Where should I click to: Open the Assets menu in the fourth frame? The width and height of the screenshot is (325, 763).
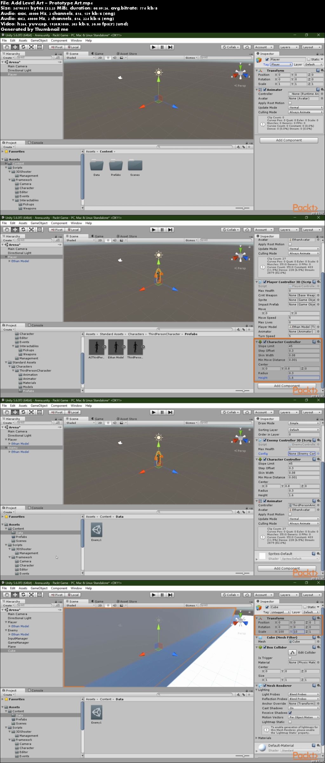[23, 588]
